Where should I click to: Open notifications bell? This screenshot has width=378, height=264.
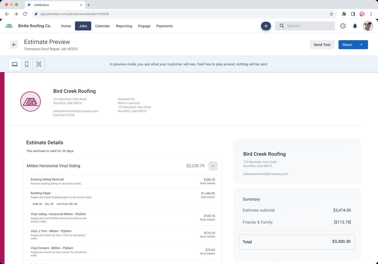click(355, 26)
